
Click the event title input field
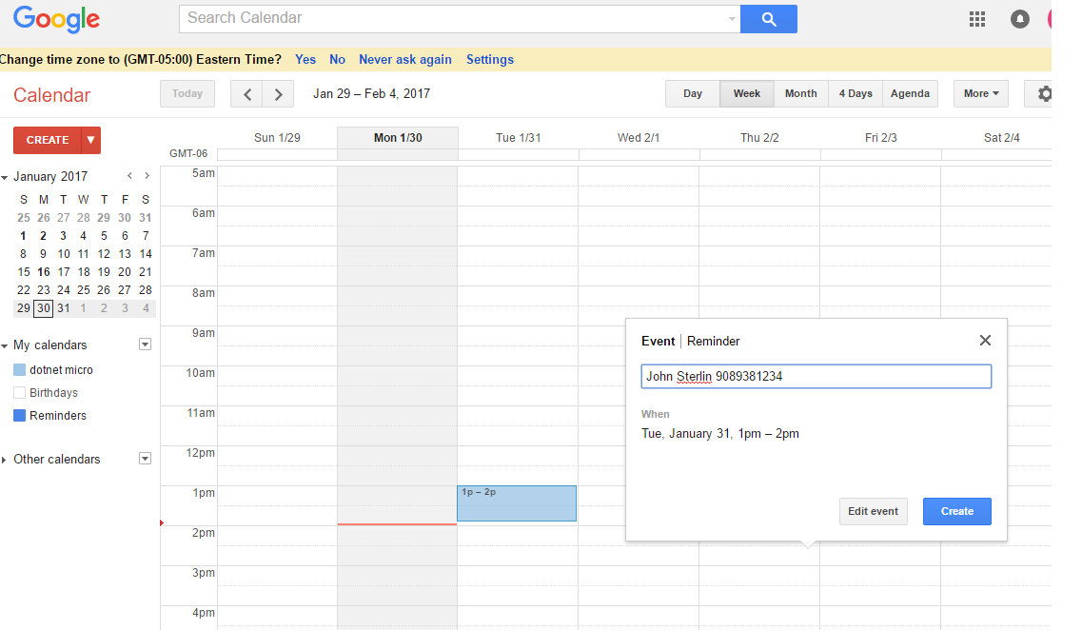pos(816,376)
